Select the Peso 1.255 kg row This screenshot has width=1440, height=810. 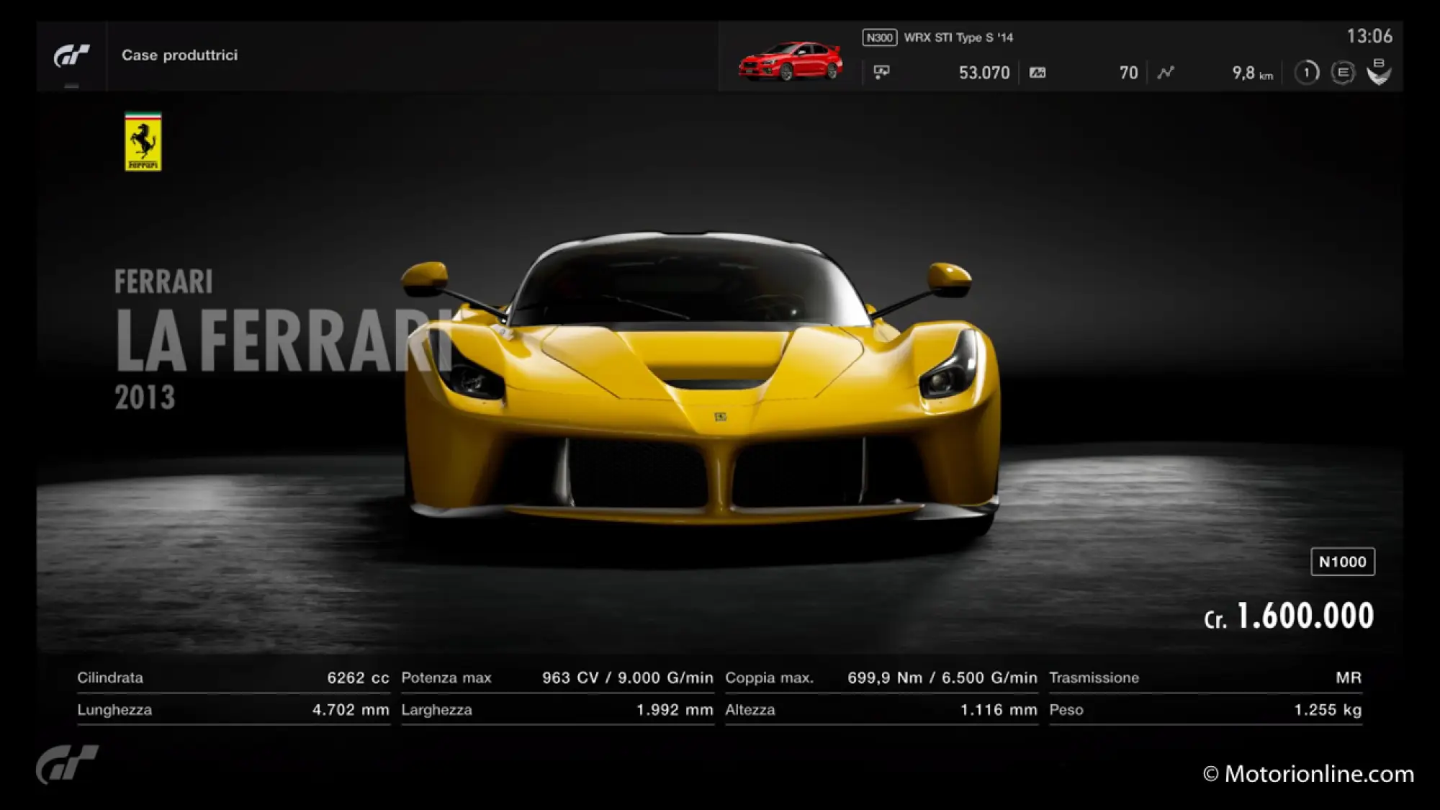coord(1205,710)
